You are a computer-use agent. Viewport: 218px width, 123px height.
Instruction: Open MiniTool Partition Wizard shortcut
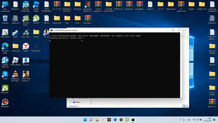pyautogui.click(x=26, y=20)
